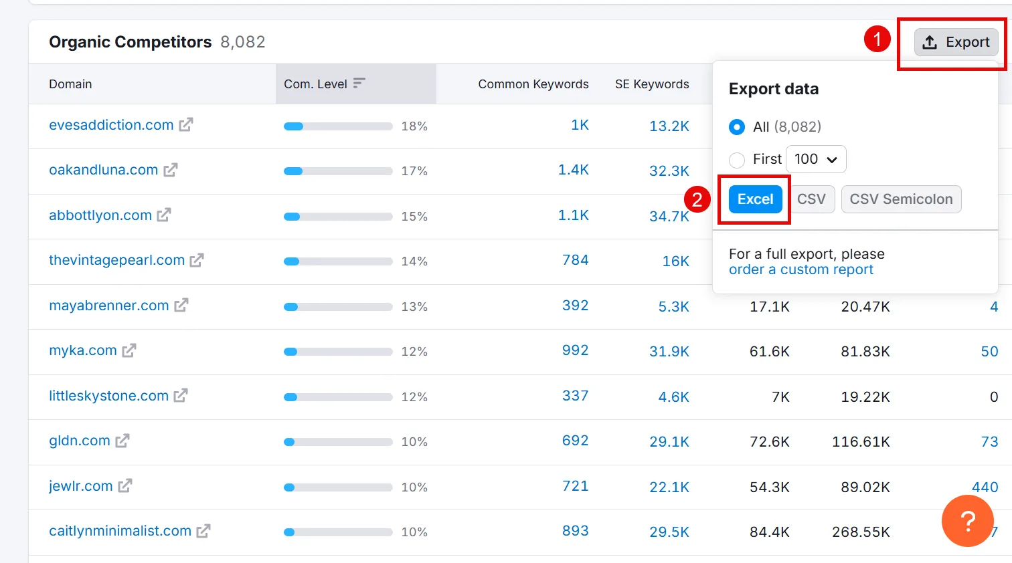
Task: Click the 18% competition level bar for evesaddiction.com
Action: click(x=338, y=126)
